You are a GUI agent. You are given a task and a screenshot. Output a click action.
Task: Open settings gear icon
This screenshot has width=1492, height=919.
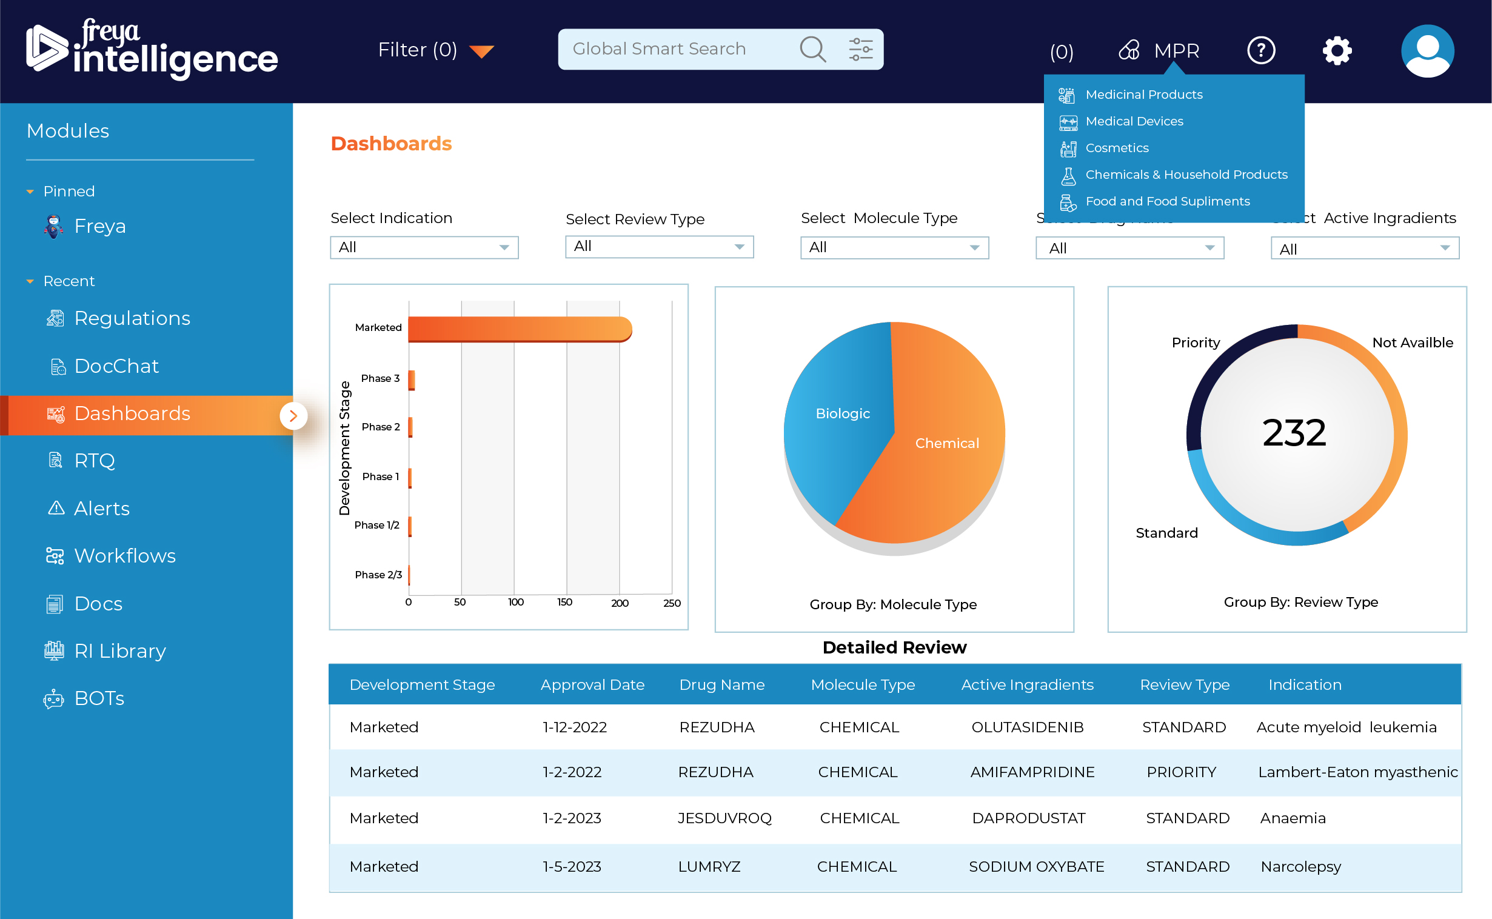click(1336, 50)
